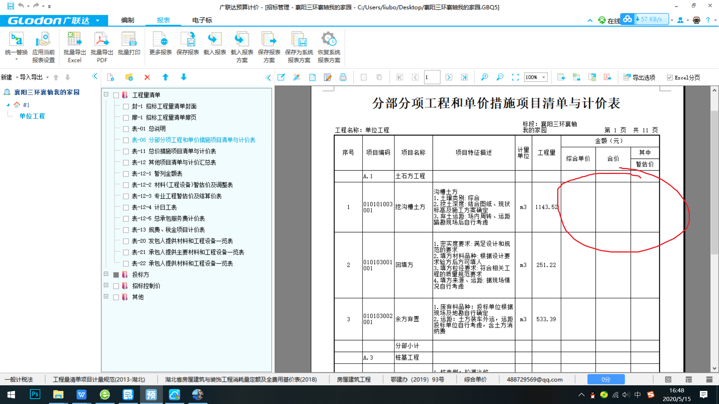
Task: Select 襄阳三环襄轴我的家园 project root
Action: (46, 92)
